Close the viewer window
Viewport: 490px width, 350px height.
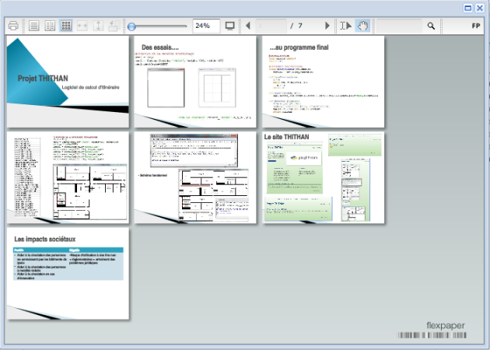pyautogui.click(x=480, y=8)
